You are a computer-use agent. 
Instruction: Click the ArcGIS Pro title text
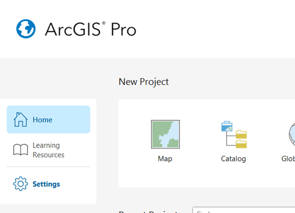[90, 30]
